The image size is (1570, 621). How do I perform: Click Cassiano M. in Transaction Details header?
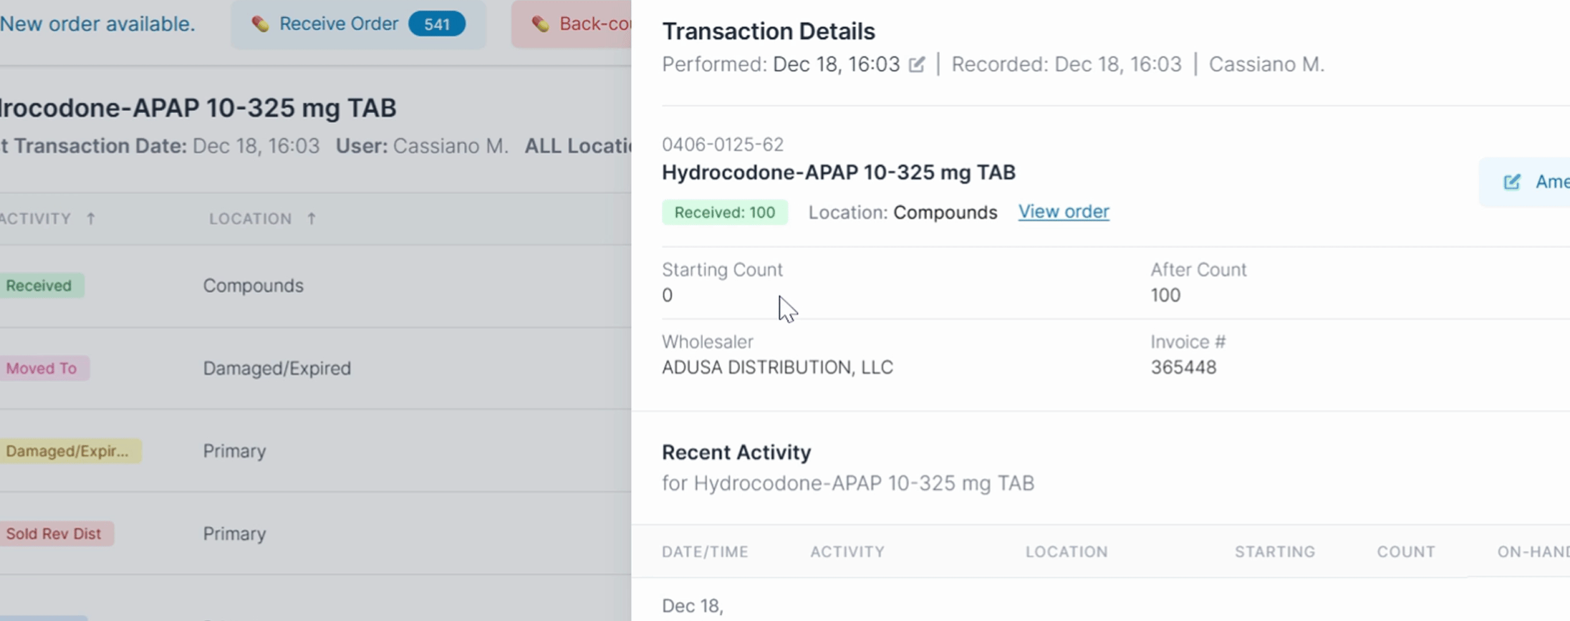pyautogui.click(x=1266, y=64)
